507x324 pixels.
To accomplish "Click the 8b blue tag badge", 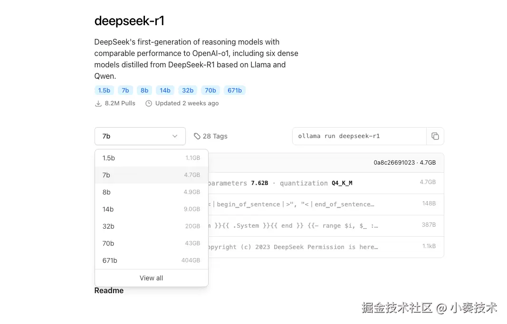I will [144, 90].
